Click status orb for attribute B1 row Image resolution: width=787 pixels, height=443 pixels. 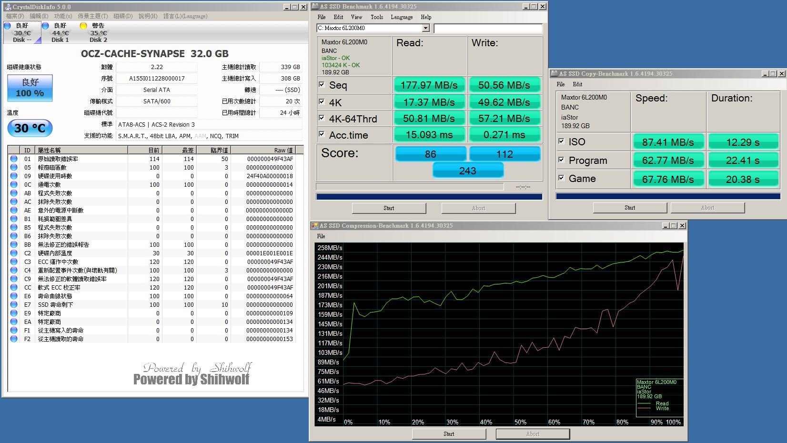[x=14, y=219]
